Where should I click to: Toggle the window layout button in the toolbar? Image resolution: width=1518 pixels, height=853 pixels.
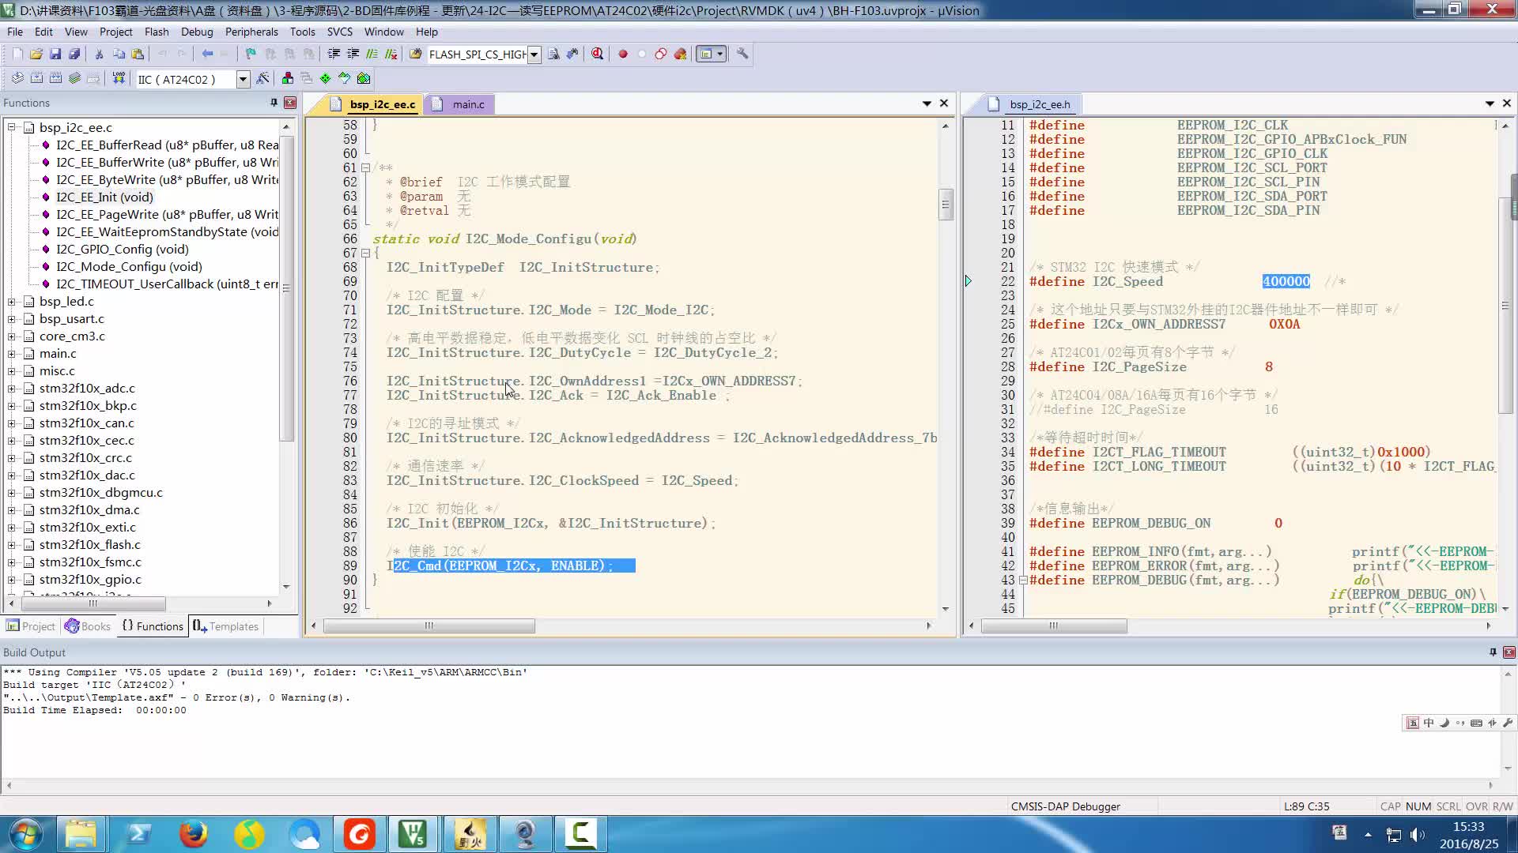(711, 54)
